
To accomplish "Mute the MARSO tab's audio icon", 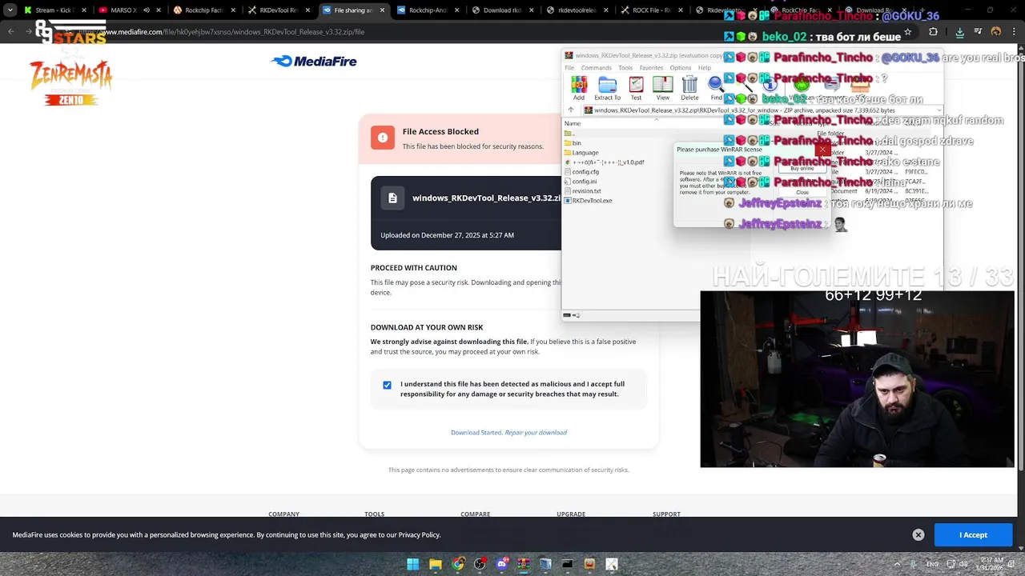I will [147, 10].
